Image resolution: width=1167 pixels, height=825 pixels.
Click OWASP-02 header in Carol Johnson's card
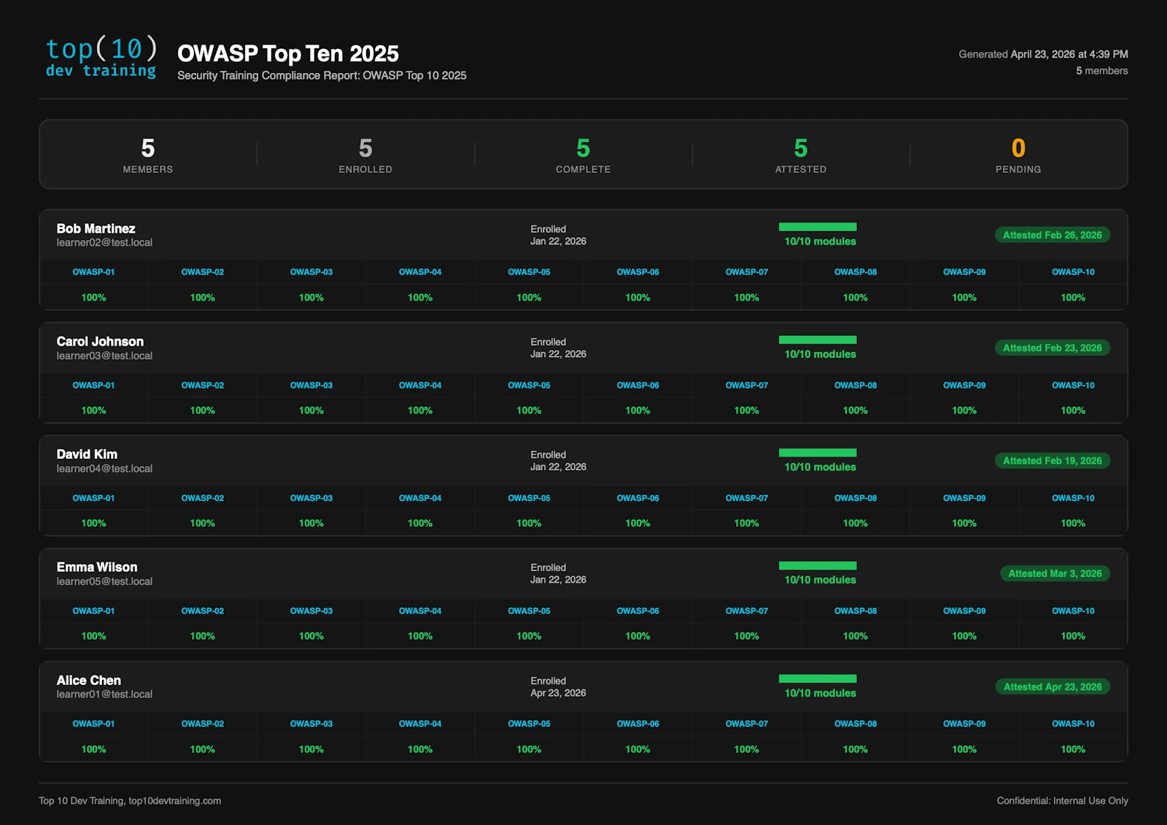coord(203,385)
